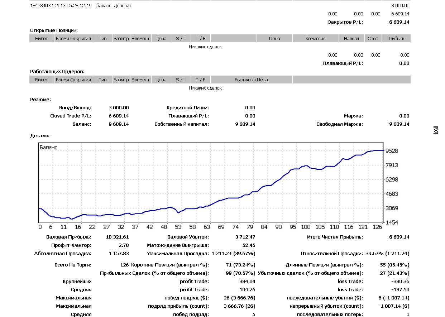The height and width of the screenshot is (317, 445).
Task: Click the value 26 (3 666.76)
Action: pos(240,298)
